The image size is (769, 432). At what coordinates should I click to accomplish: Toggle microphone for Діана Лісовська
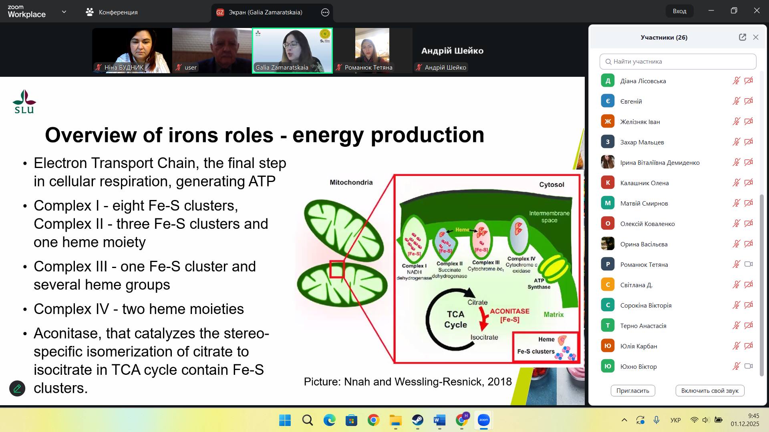pos(736,81)
